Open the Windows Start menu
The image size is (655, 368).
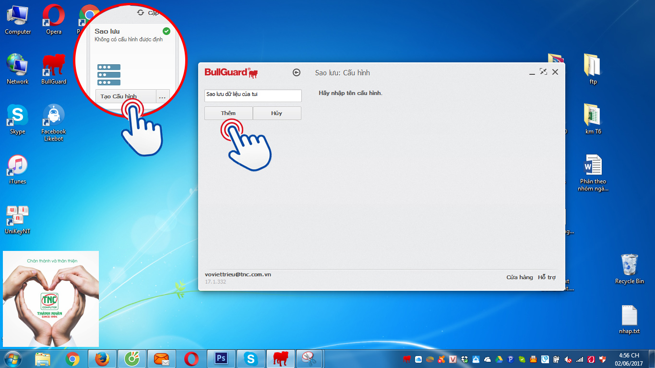[x=12, y=359]
